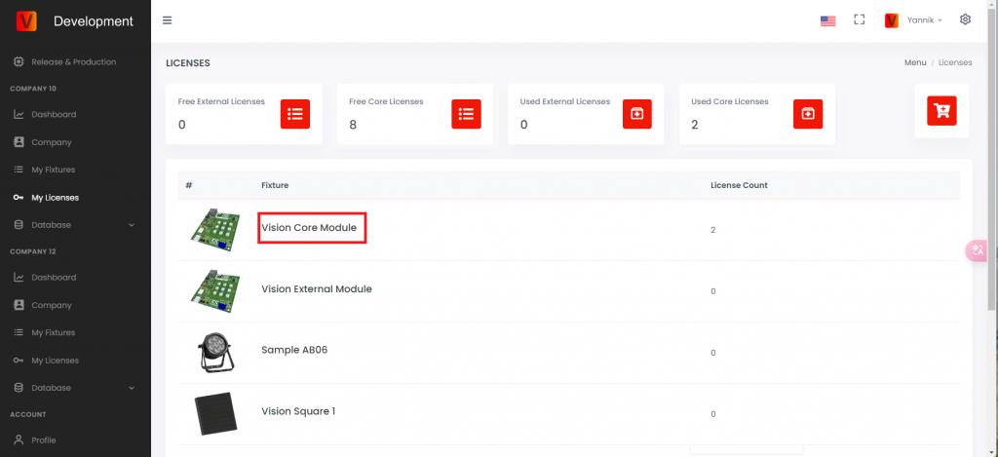Viewport: 998px width, 457px height.
Task: Go to My Fixtures under Company 10
Action: [53, 170]
